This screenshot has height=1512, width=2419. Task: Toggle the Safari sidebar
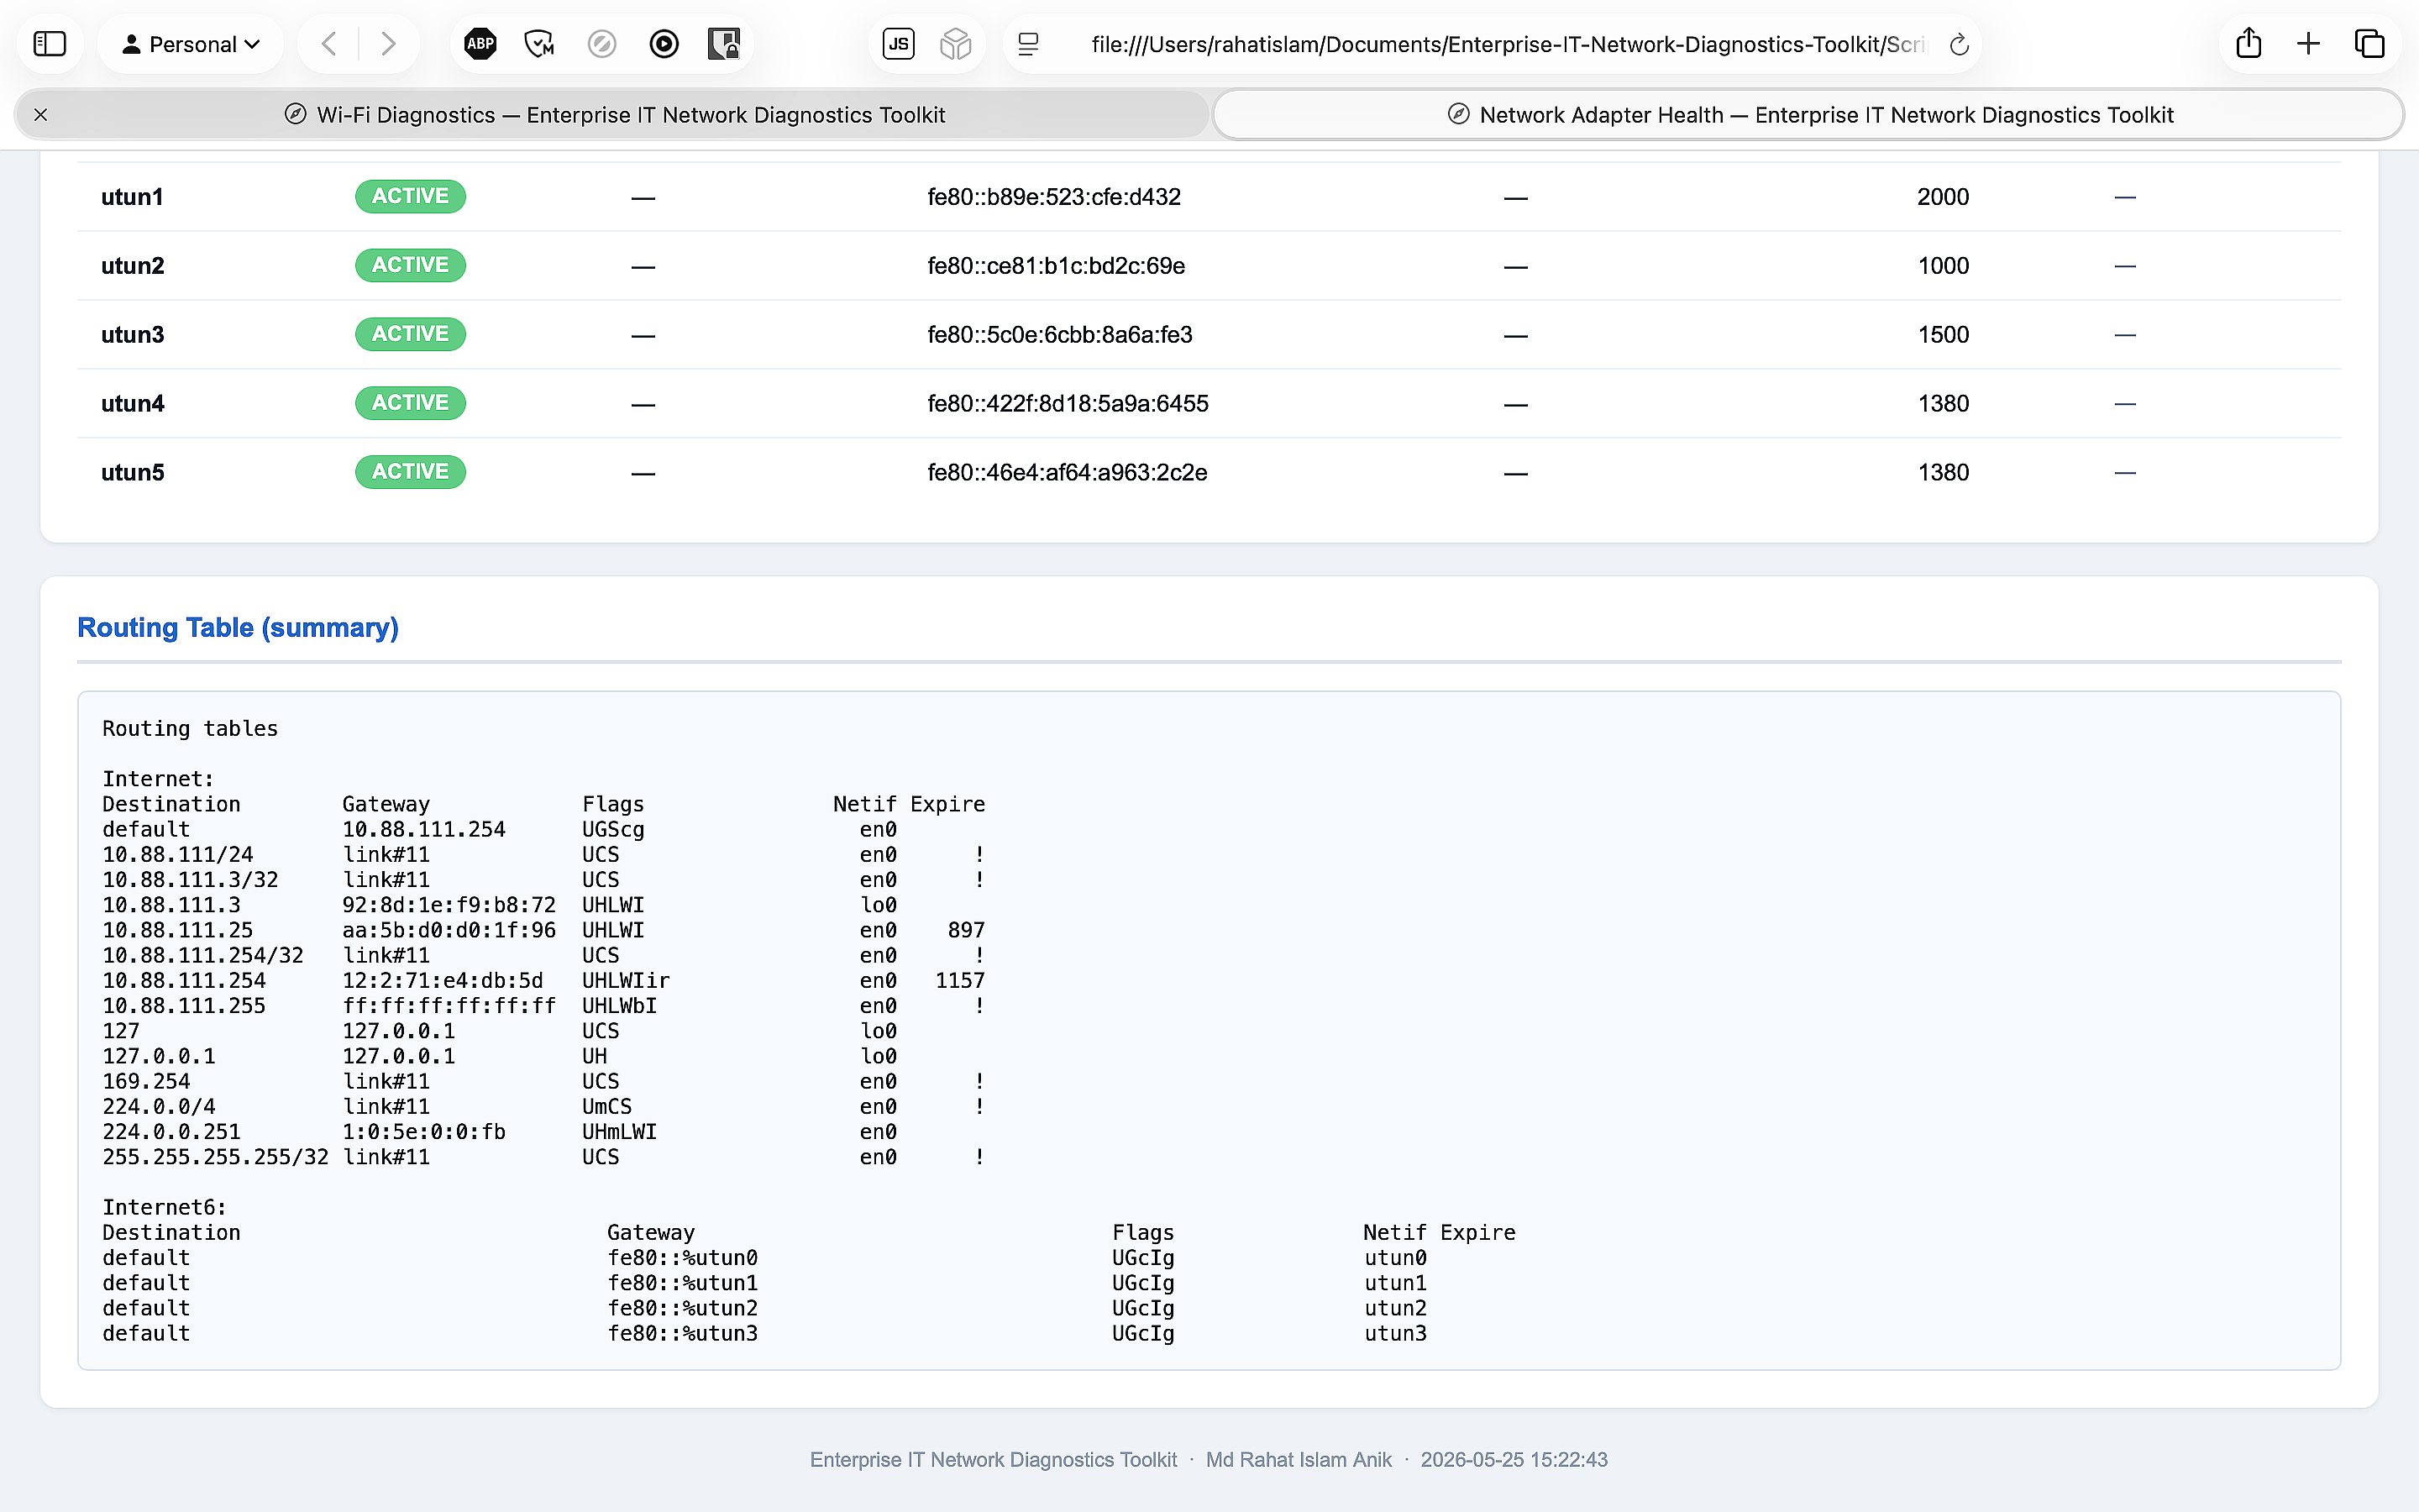50,44
